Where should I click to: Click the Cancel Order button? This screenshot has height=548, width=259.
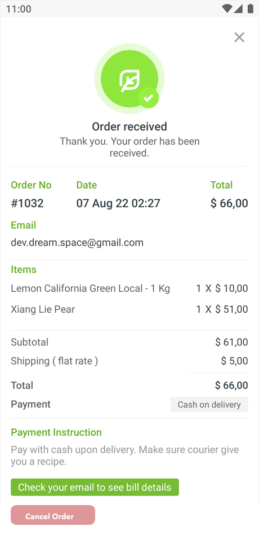(x=53, y=515)
